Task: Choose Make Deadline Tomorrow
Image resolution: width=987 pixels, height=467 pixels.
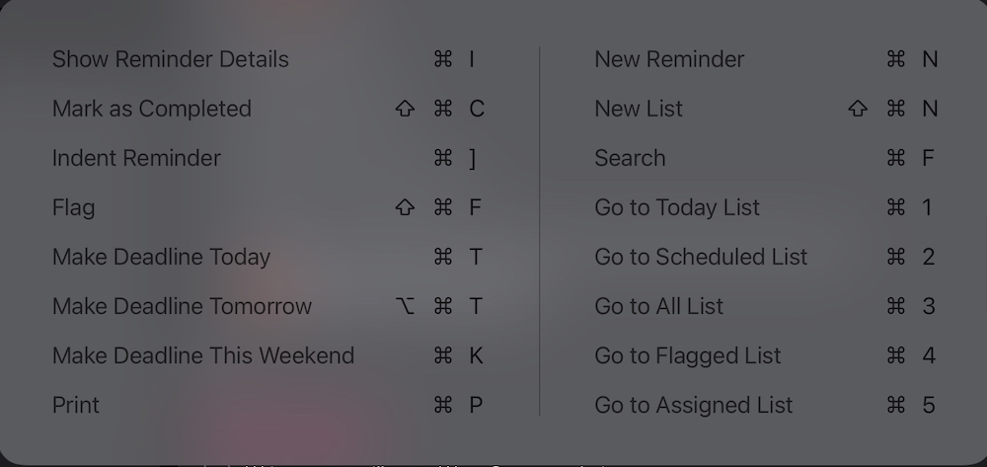Action: pyautogui.click(x=268, y=306)
